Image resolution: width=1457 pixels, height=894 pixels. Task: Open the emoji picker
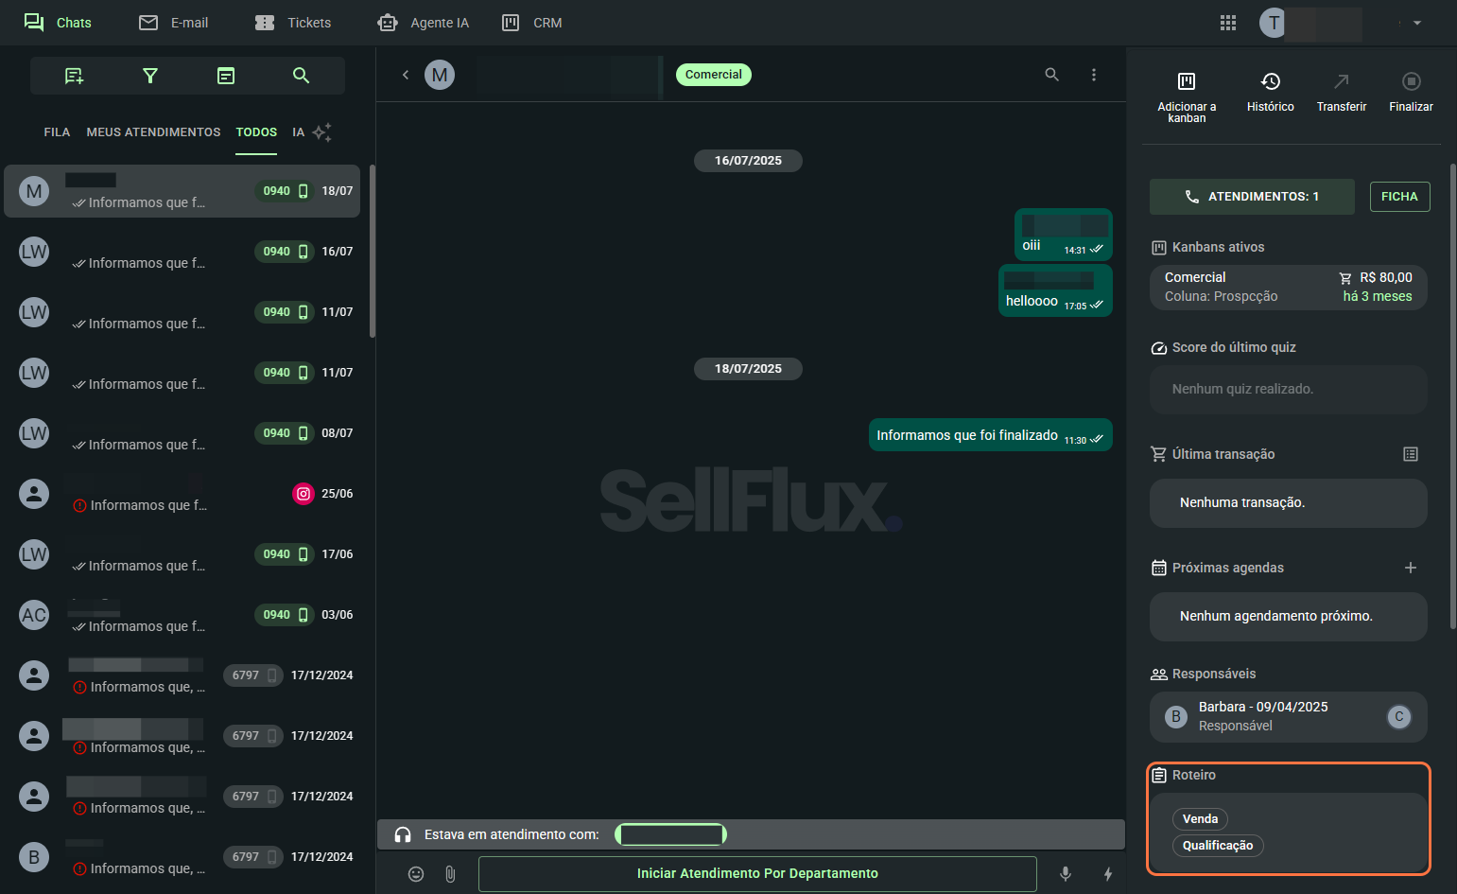416,874
